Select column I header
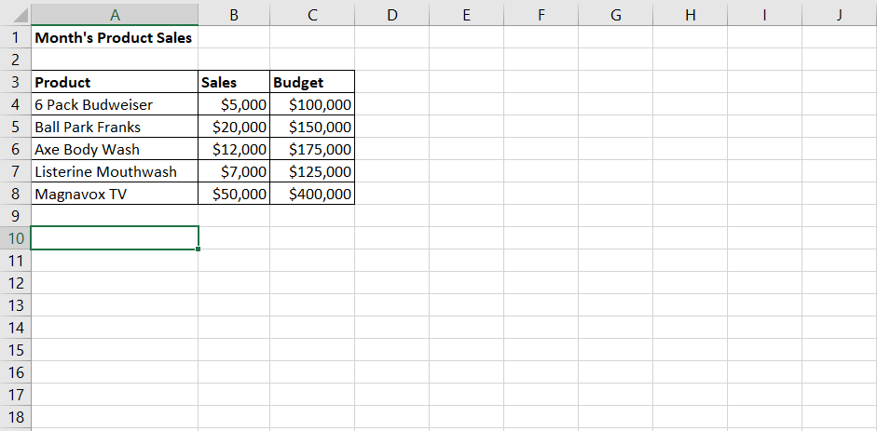Screen dimensions: 877x431 click(764, 15)
